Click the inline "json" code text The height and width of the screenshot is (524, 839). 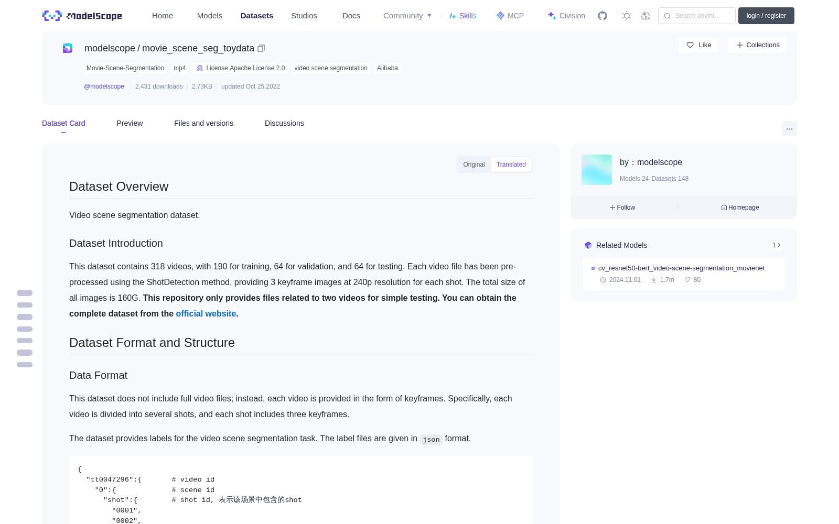pos(431,440)
